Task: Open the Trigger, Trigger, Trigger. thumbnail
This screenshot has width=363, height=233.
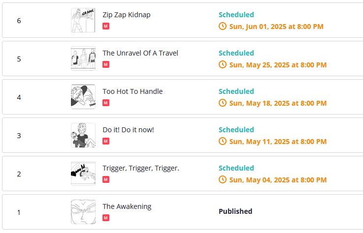Action: pos(83,174)
